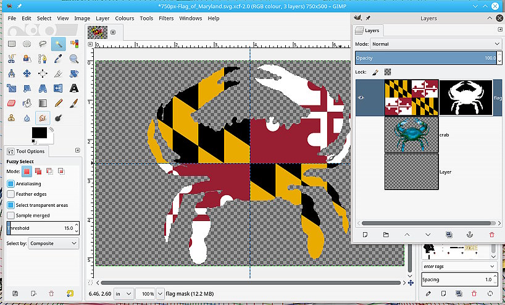Switch to the Layers tab
The height and width of the screenshot is (305, 505).
pyautogui.click(x=367, y=31)
